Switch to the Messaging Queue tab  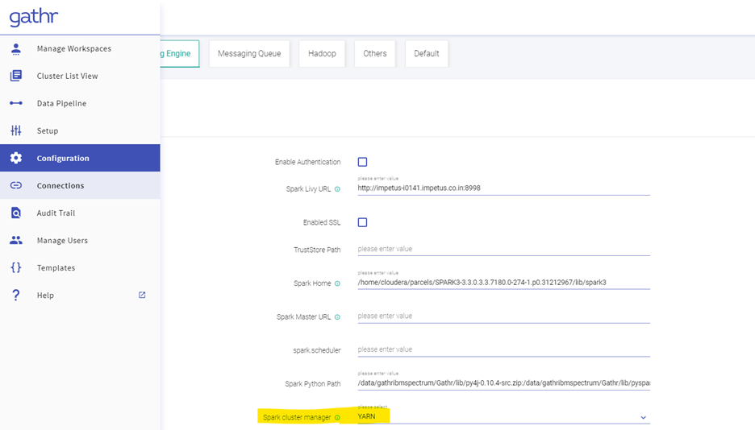click(x=249, y=53)
